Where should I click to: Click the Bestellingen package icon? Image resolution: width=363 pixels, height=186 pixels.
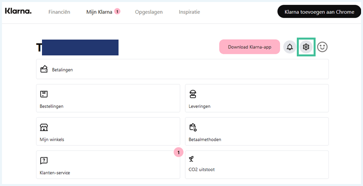click(44, 94)
